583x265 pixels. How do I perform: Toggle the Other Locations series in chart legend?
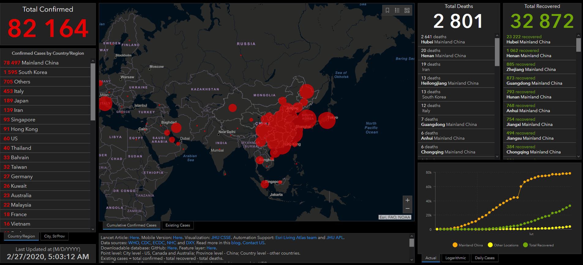click(503, 245)
